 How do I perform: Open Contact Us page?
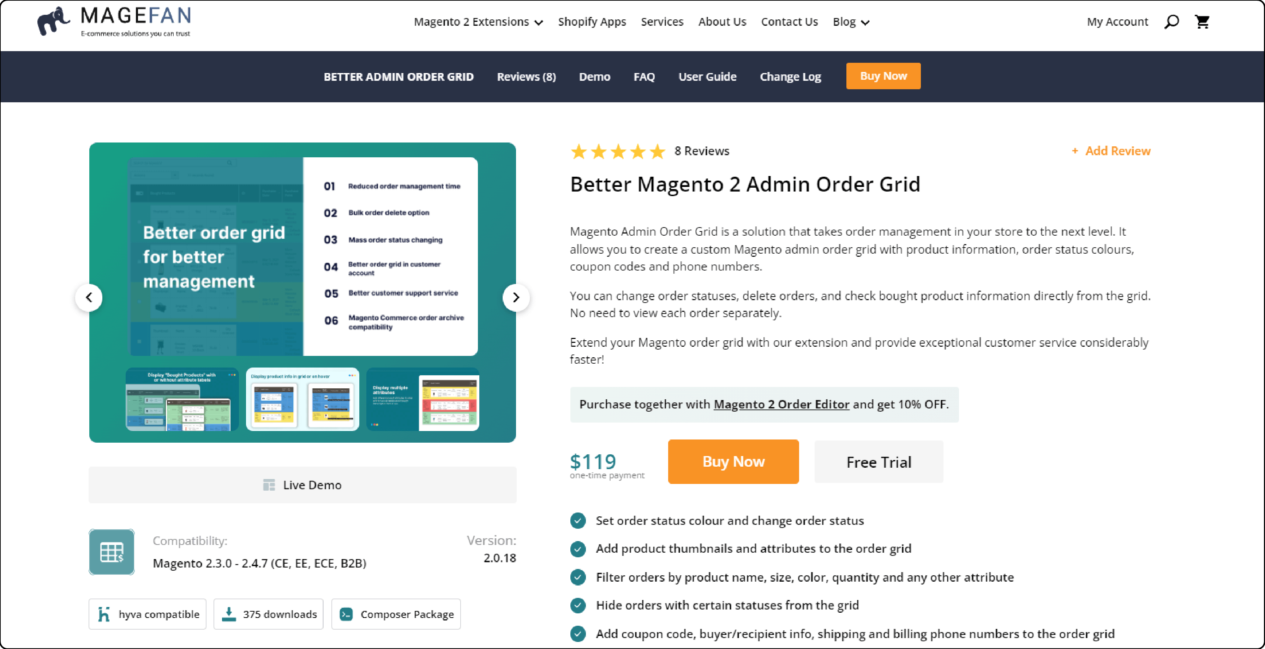tap(789, 22)
